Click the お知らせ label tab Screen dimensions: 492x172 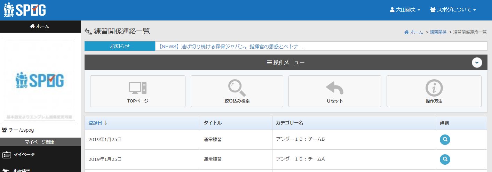click(x=120, y=46)
